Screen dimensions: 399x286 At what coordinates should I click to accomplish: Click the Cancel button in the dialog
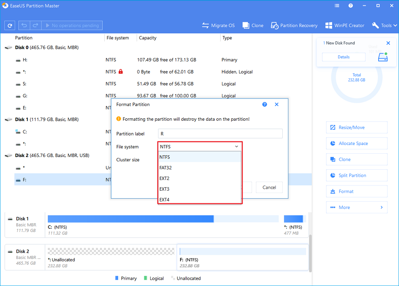(x=269, y=187)
